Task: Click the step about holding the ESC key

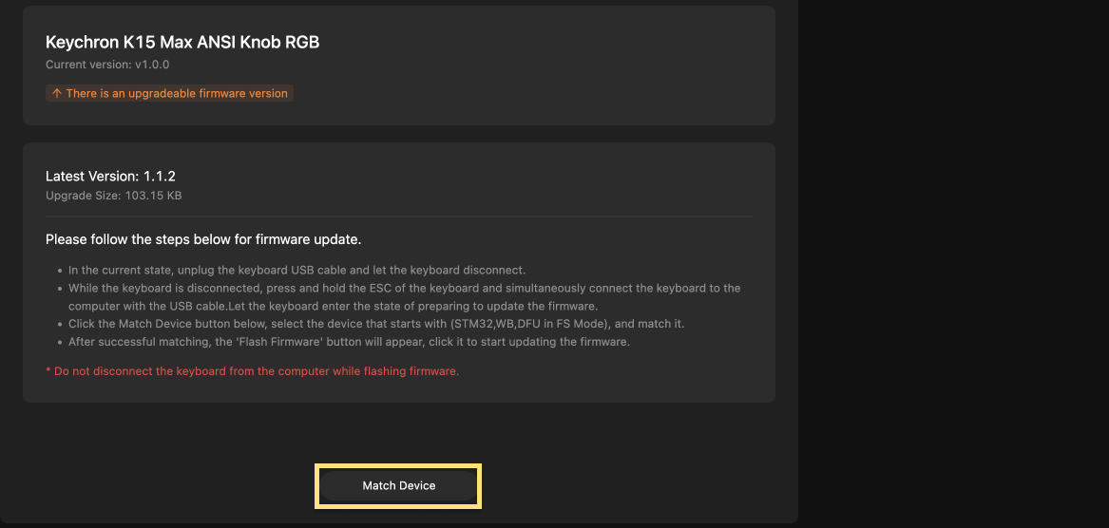Action: click(x=404, y=288)
